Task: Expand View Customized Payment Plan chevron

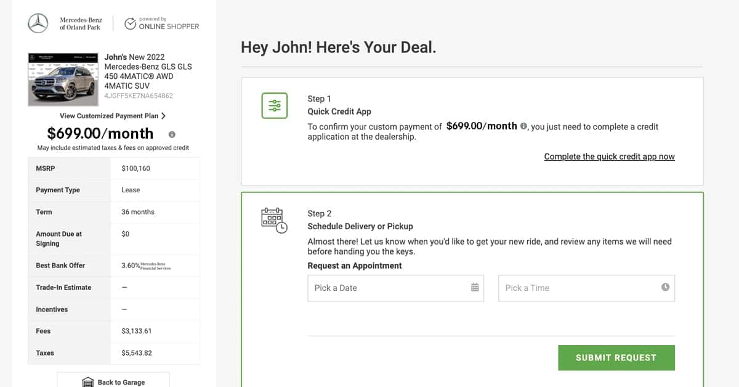Action: pos(163,116)
